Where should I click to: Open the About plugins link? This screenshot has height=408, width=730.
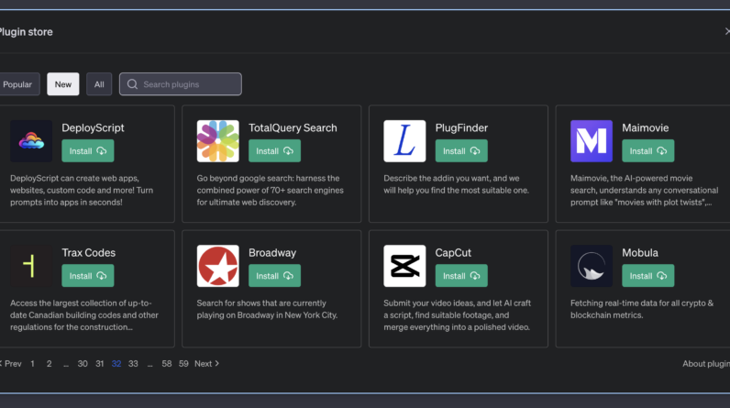(706, 364)
